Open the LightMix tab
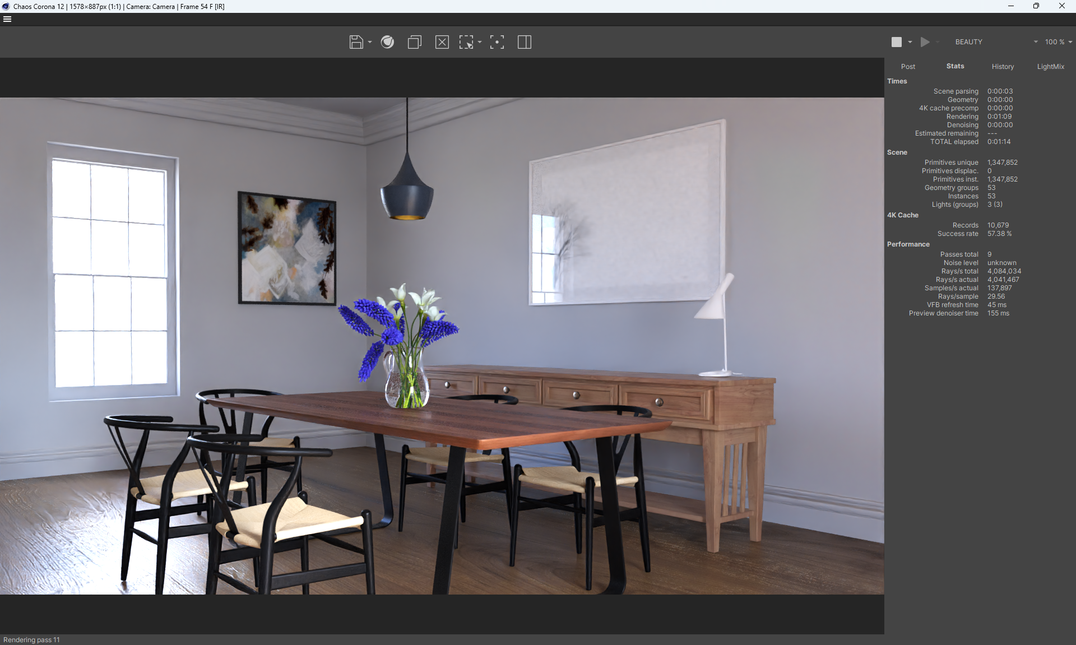 point(1050,66)
